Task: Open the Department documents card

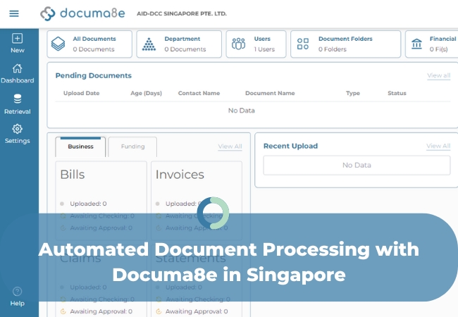Action: (x=179, y=44)
